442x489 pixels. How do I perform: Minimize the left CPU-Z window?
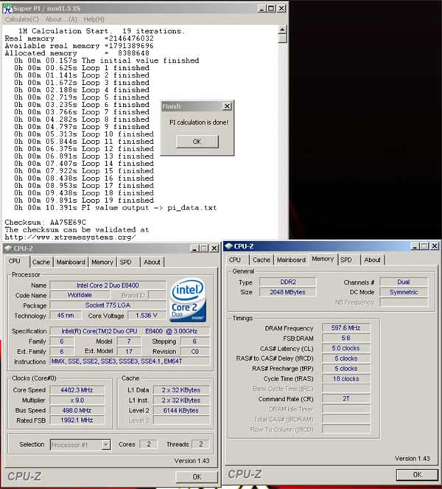point(194,249)
